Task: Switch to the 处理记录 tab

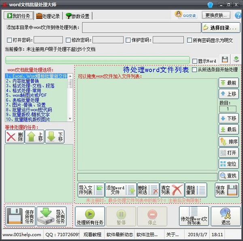Action: click(x=48, y=16)
